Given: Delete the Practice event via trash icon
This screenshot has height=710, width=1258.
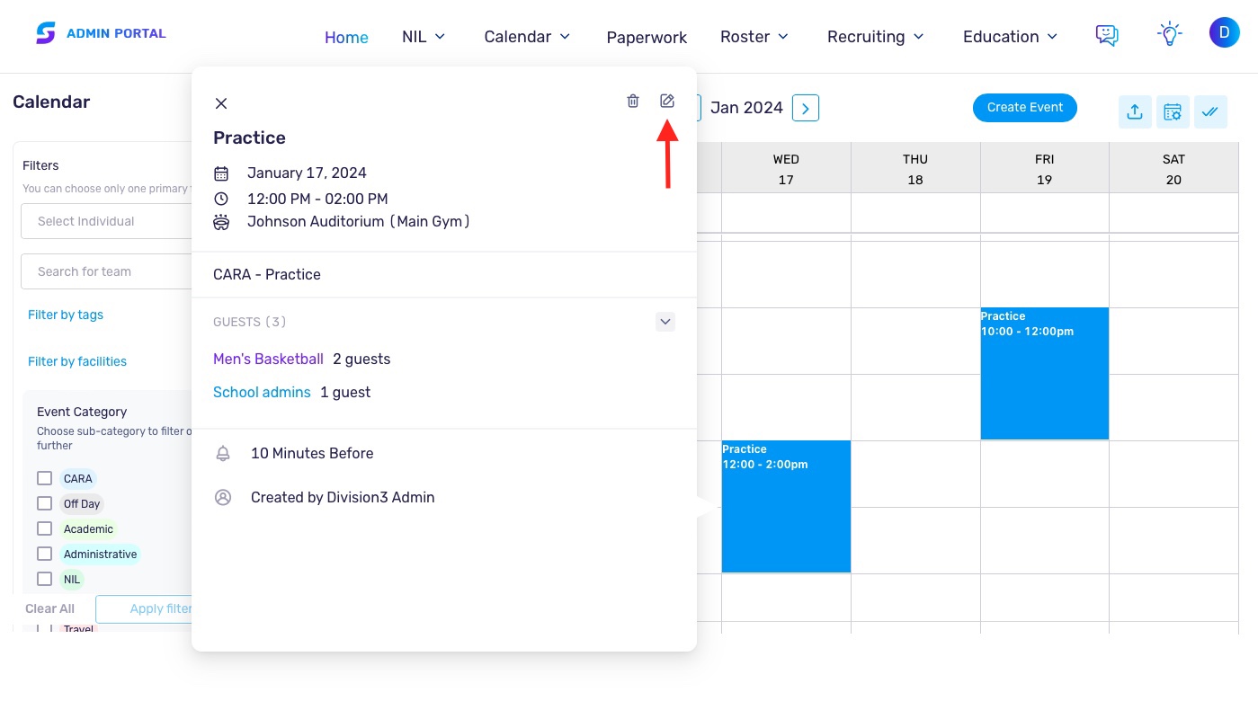Looking at the screenshot, I should click(x=633, y=101).
